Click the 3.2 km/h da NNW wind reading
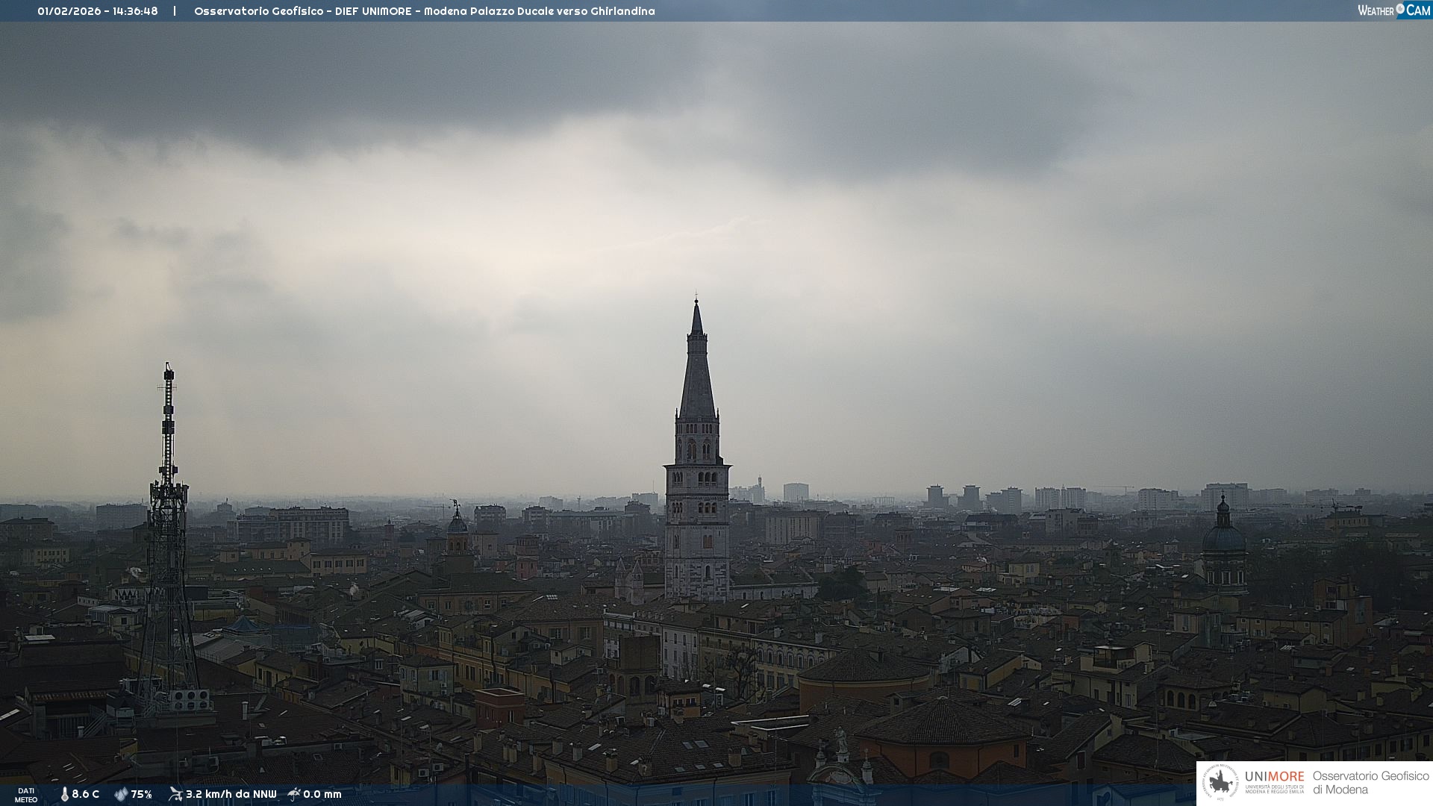The image size is (1433, 806). [x=231, y=794]
